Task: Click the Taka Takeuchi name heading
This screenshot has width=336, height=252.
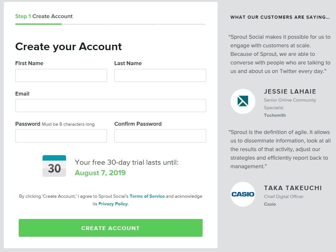Action: pos(293,188)
